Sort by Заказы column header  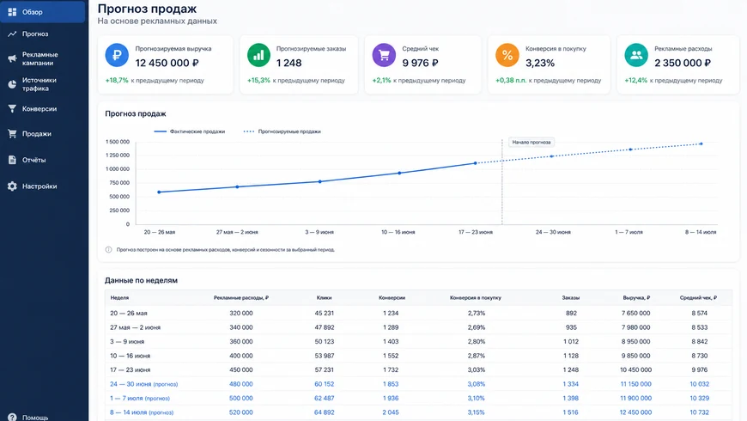click(x=571, y=297)
